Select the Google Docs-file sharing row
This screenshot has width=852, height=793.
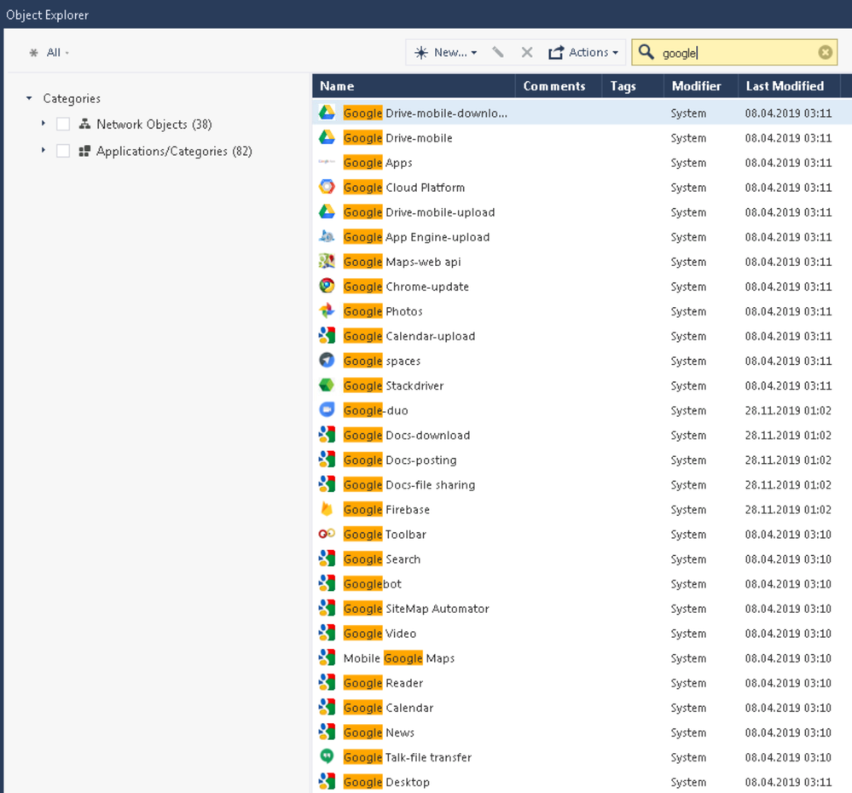coord(582,484)
